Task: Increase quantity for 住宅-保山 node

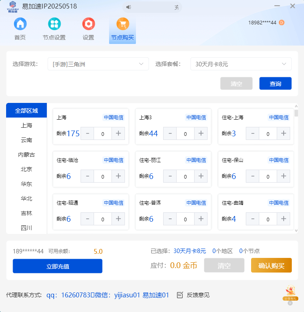Action: pos(284,176)
